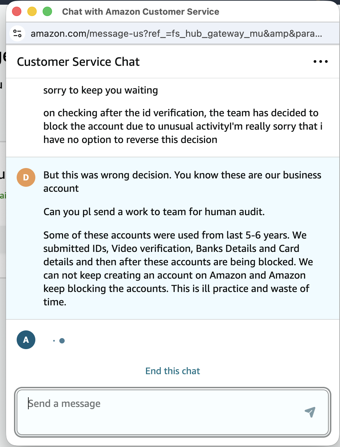Open the three-dot chat options menu

(320, 62)
